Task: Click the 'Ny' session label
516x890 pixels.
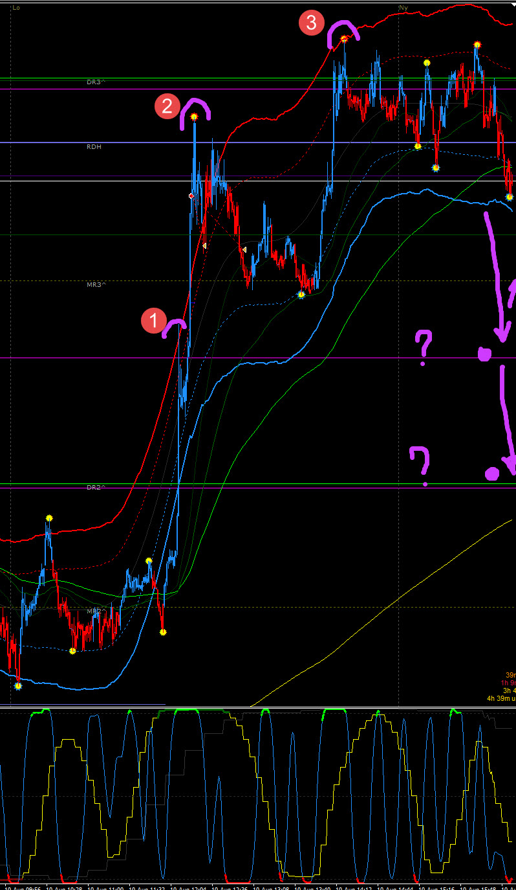Action: 403,8
